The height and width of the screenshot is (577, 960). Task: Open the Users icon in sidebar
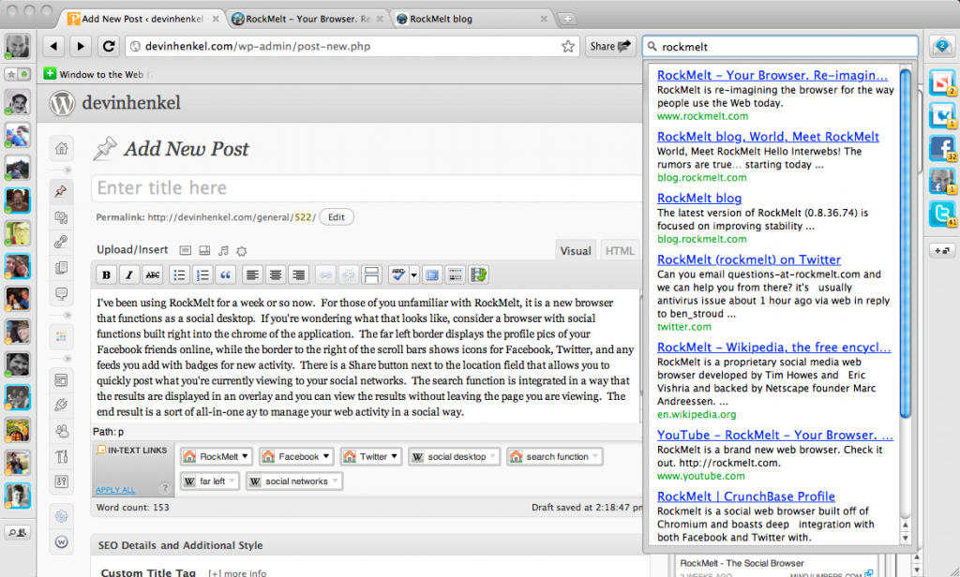(x=61, y=431)
